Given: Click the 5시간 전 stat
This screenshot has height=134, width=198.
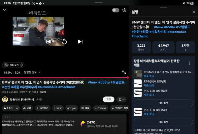Looking at the screenshot, I should 185,47.
